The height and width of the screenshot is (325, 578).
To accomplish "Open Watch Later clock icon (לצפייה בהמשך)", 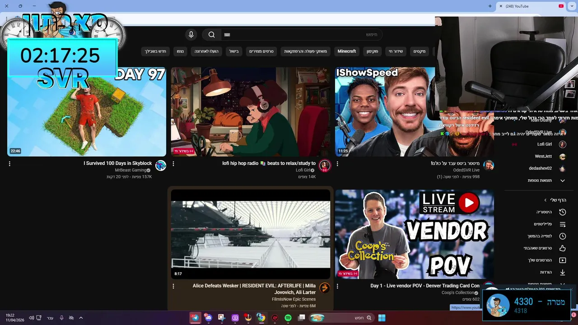I will click(x=563, y=236).
